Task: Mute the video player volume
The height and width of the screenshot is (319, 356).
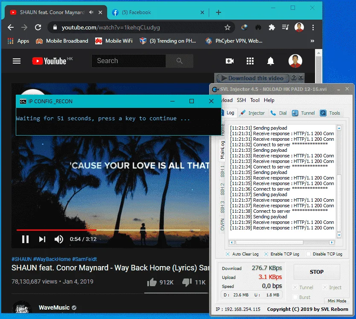Action: (59, 239)
